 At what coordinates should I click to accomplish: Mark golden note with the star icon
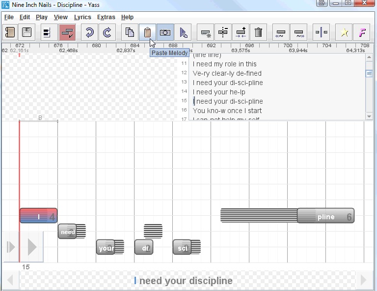point(344,32)
